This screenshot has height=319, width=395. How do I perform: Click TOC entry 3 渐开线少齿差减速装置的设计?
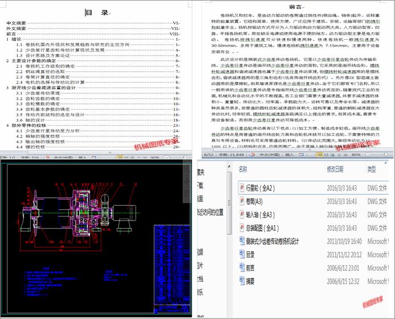[41, 88]
